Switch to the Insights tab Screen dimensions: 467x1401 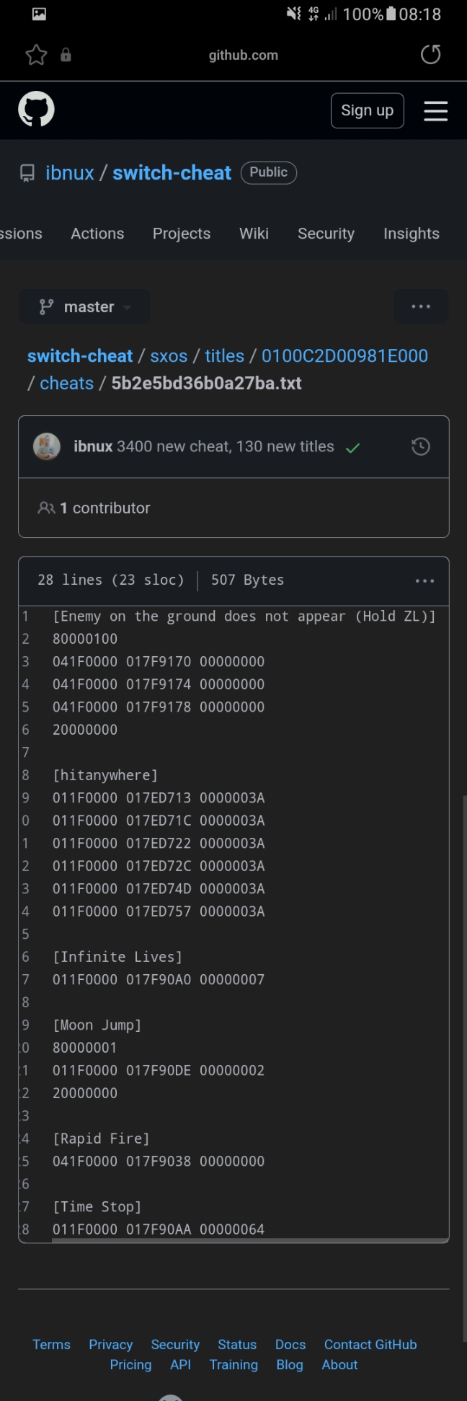[x=412, y=234]
